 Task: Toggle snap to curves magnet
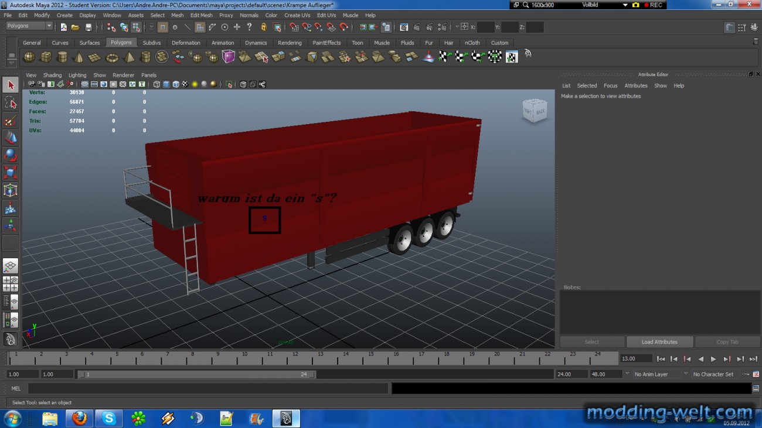pos(305,27)
